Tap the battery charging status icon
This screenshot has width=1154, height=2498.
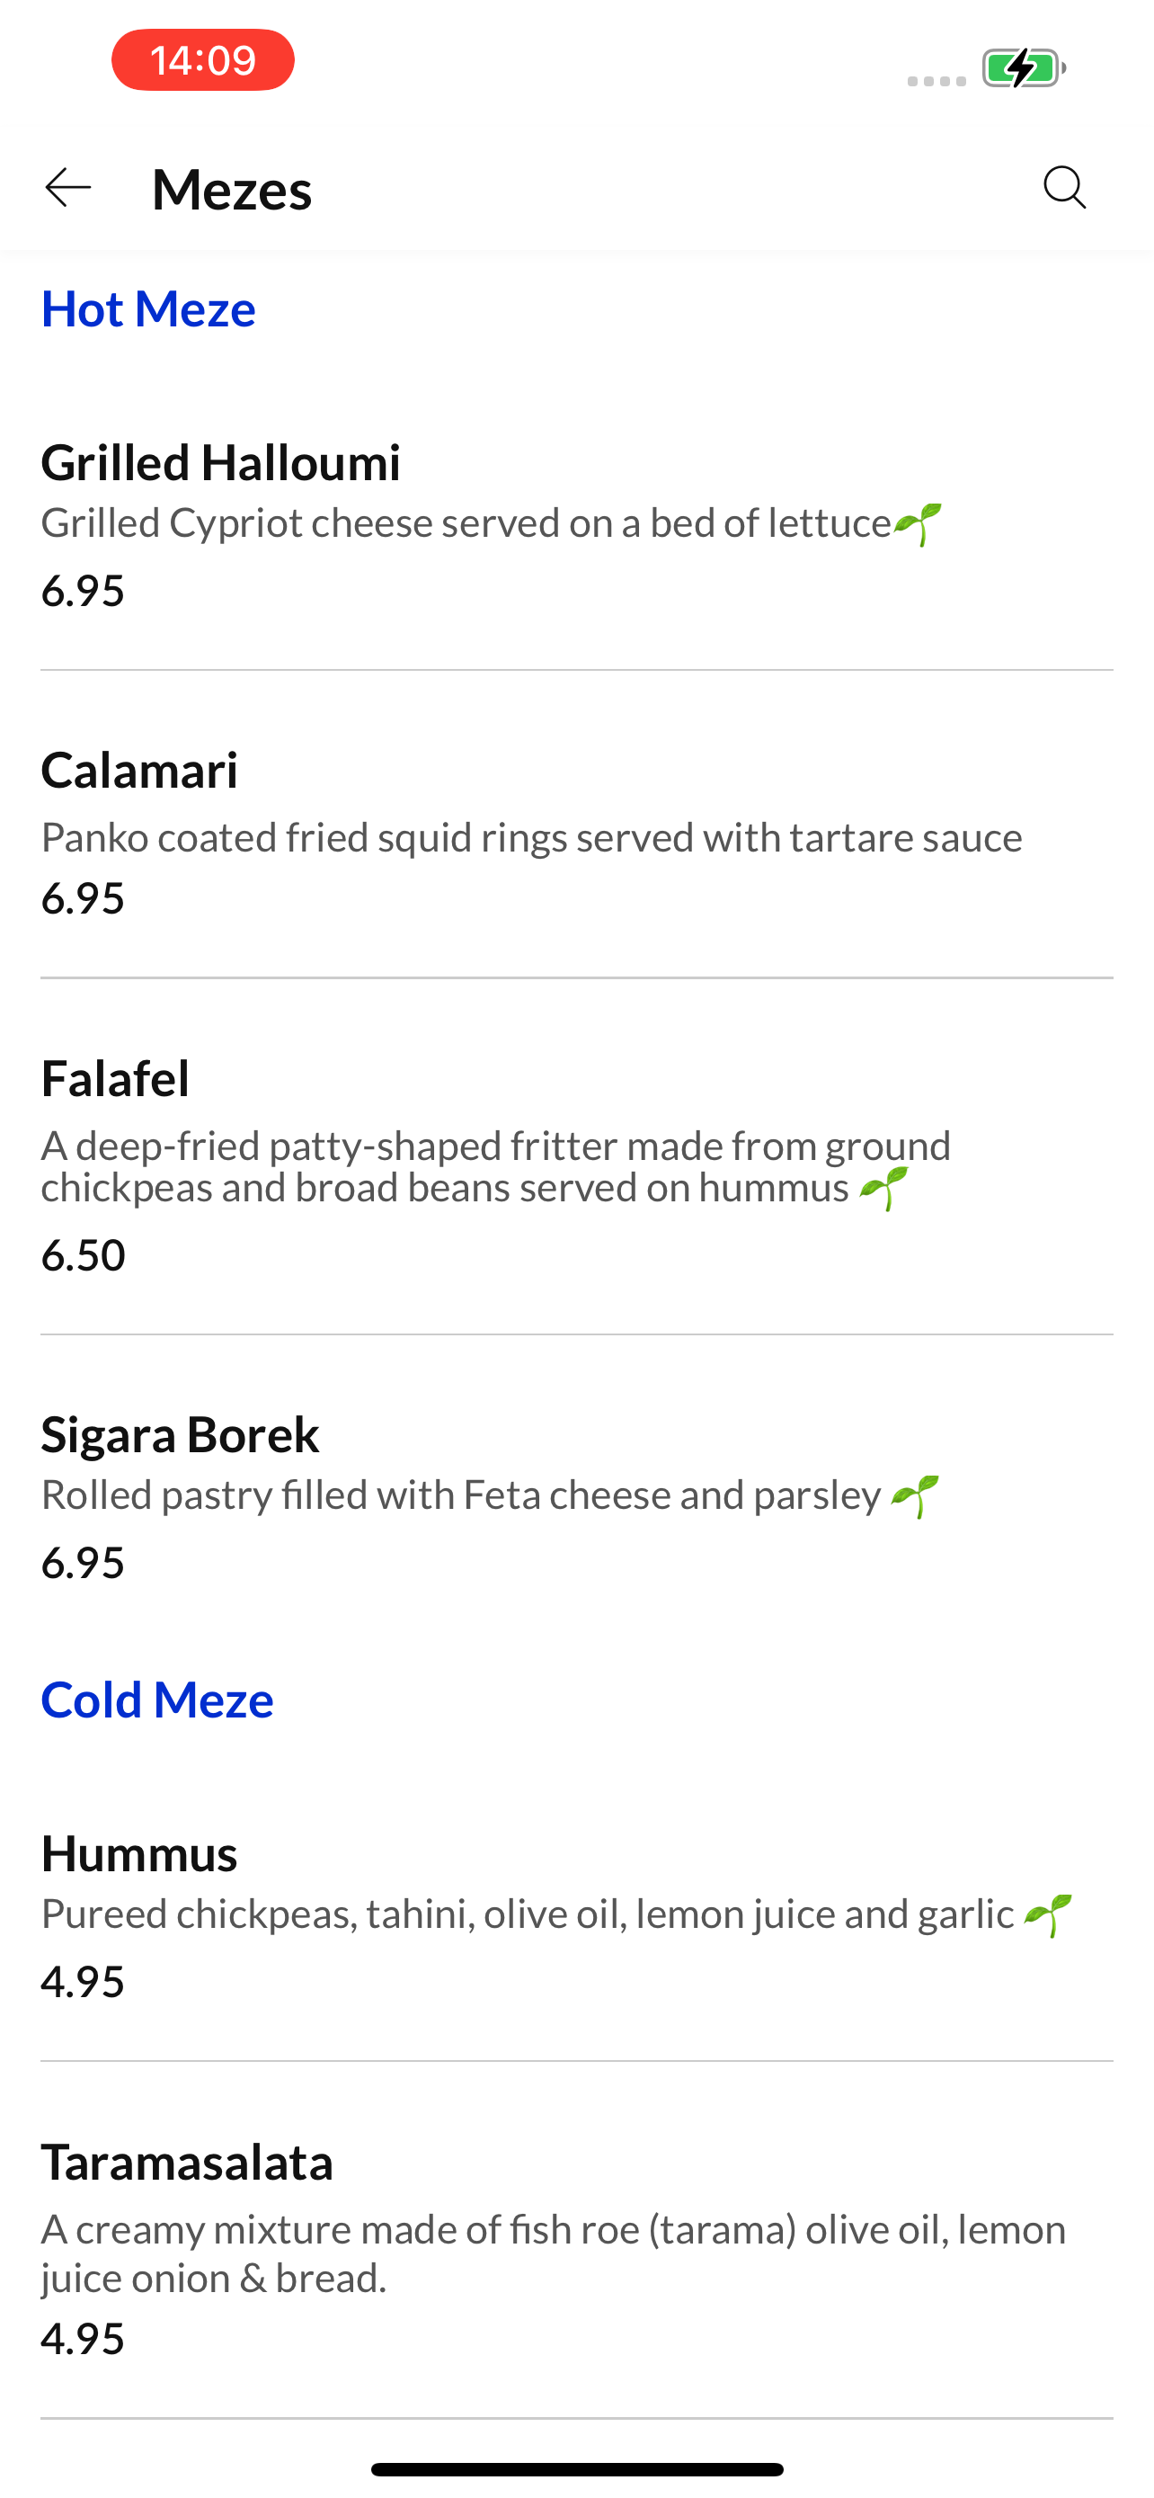click(1025, 69)
